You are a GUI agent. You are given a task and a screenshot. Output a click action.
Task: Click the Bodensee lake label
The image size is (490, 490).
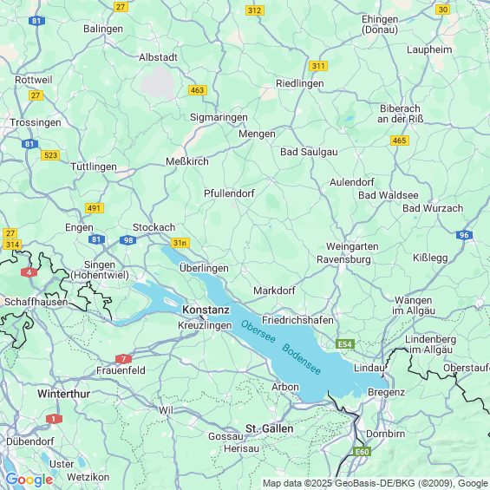pyautogui.click(x=301, y=359)
